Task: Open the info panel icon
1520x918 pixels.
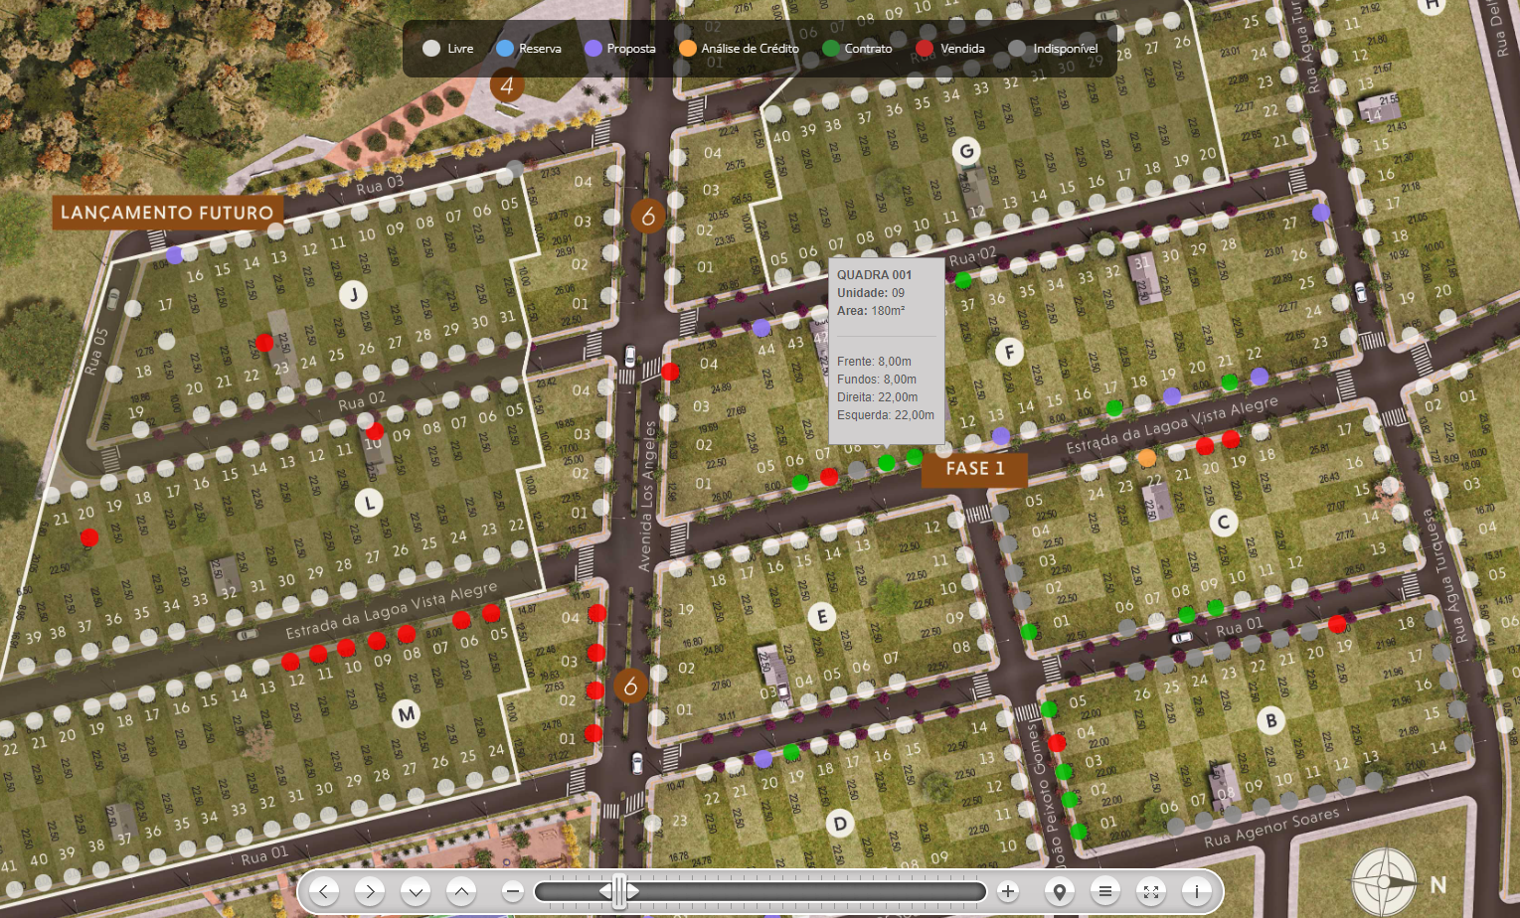Action: (x=1197, y=891)
